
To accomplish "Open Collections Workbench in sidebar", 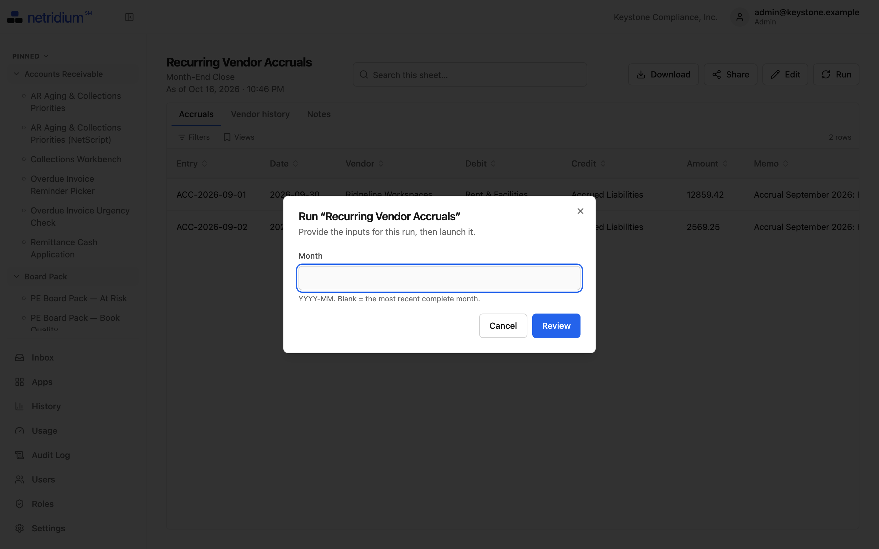I will coord(76,160).
